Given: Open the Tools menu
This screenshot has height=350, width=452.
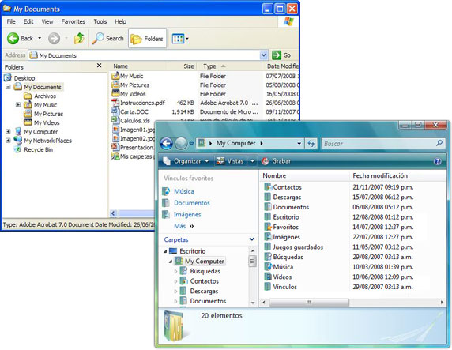Looking at the screenshot, I should tap(100, 21).
